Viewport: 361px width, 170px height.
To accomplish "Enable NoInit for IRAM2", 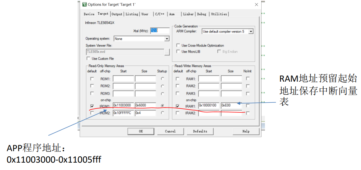I will coord(248,113).
